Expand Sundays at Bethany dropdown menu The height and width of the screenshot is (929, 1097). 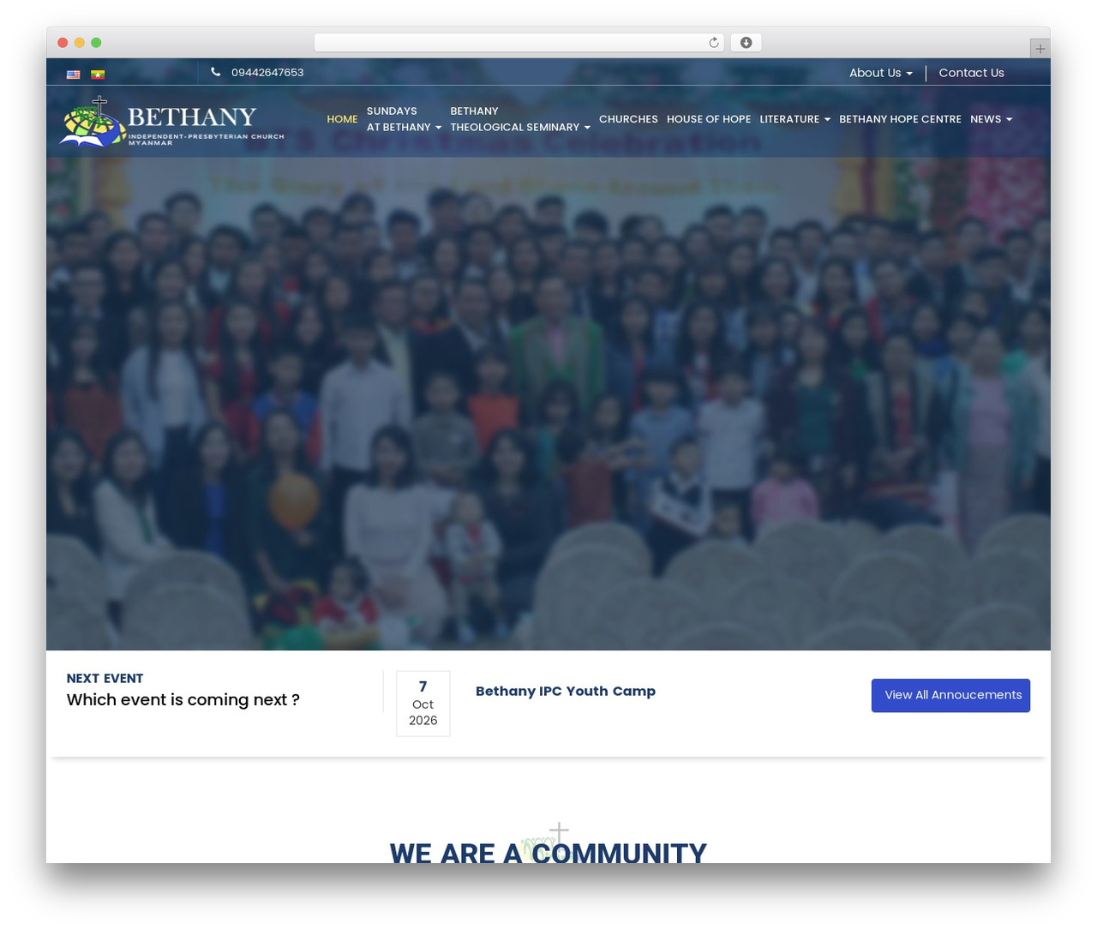[x=405, y=119]
